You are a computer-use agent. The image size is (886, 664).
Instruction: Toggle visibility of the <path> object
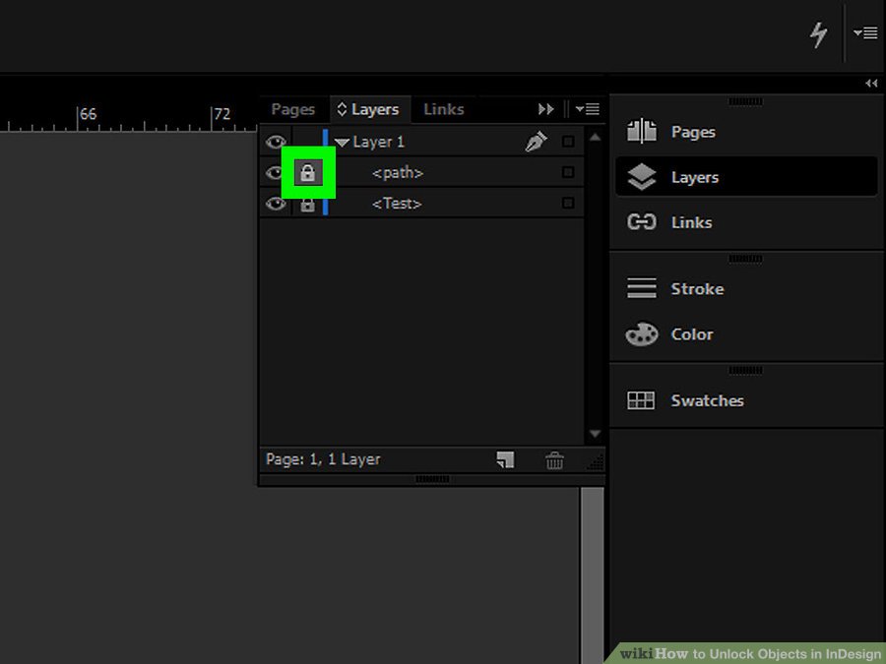pyautogui.click(x=275, y=173)
